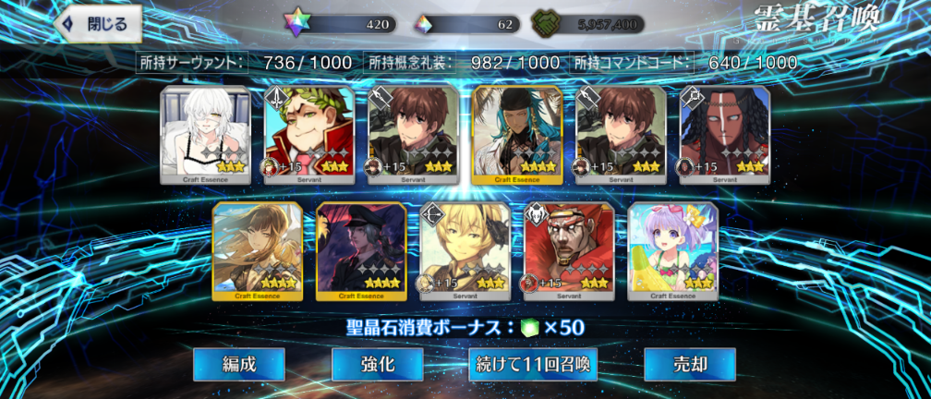Image resolution: width=931 pixels, height=399 pixels.
Task: Open the 売却 sell screen
Action: click(x=690, y=365)
